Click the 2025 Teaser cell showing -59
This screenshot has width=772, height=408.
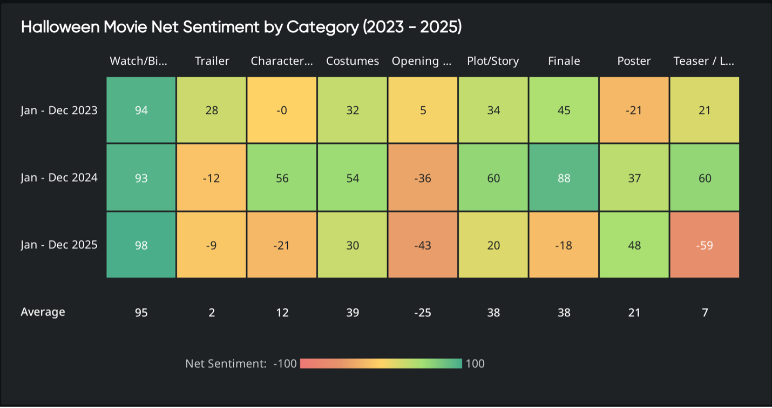[705, 245]
